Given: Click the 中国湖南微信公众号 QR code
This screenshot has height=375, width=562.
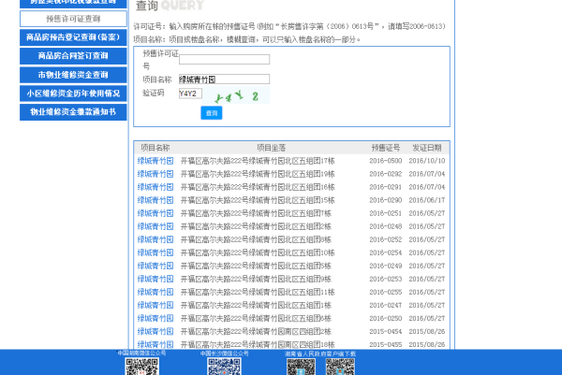Looking at the screenshot, I should [142, 366].
